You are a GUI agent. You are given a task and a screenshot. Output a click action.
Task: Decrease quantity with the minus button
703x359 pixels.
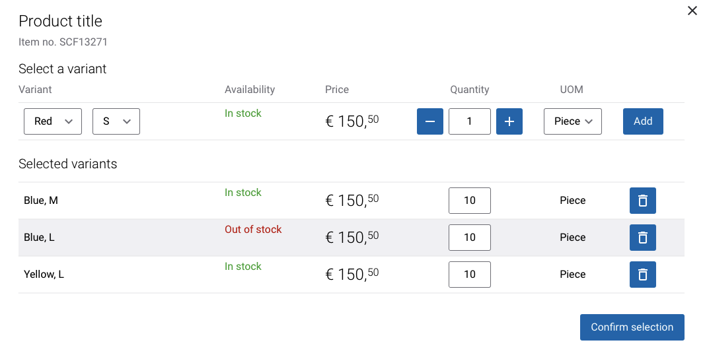(430, 121)
